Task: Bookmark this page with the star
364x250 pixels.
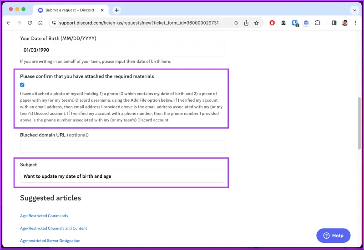Action: click(256, 23)
